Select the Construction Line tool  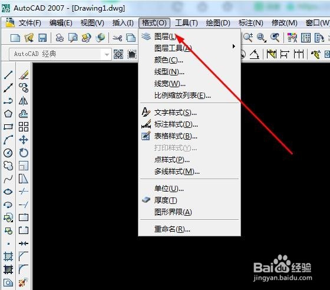(8, 88)
